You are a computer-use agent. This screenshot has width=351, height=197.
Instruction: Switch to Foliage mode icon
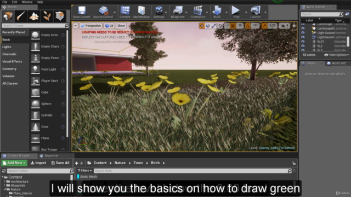tap(47, 16)
